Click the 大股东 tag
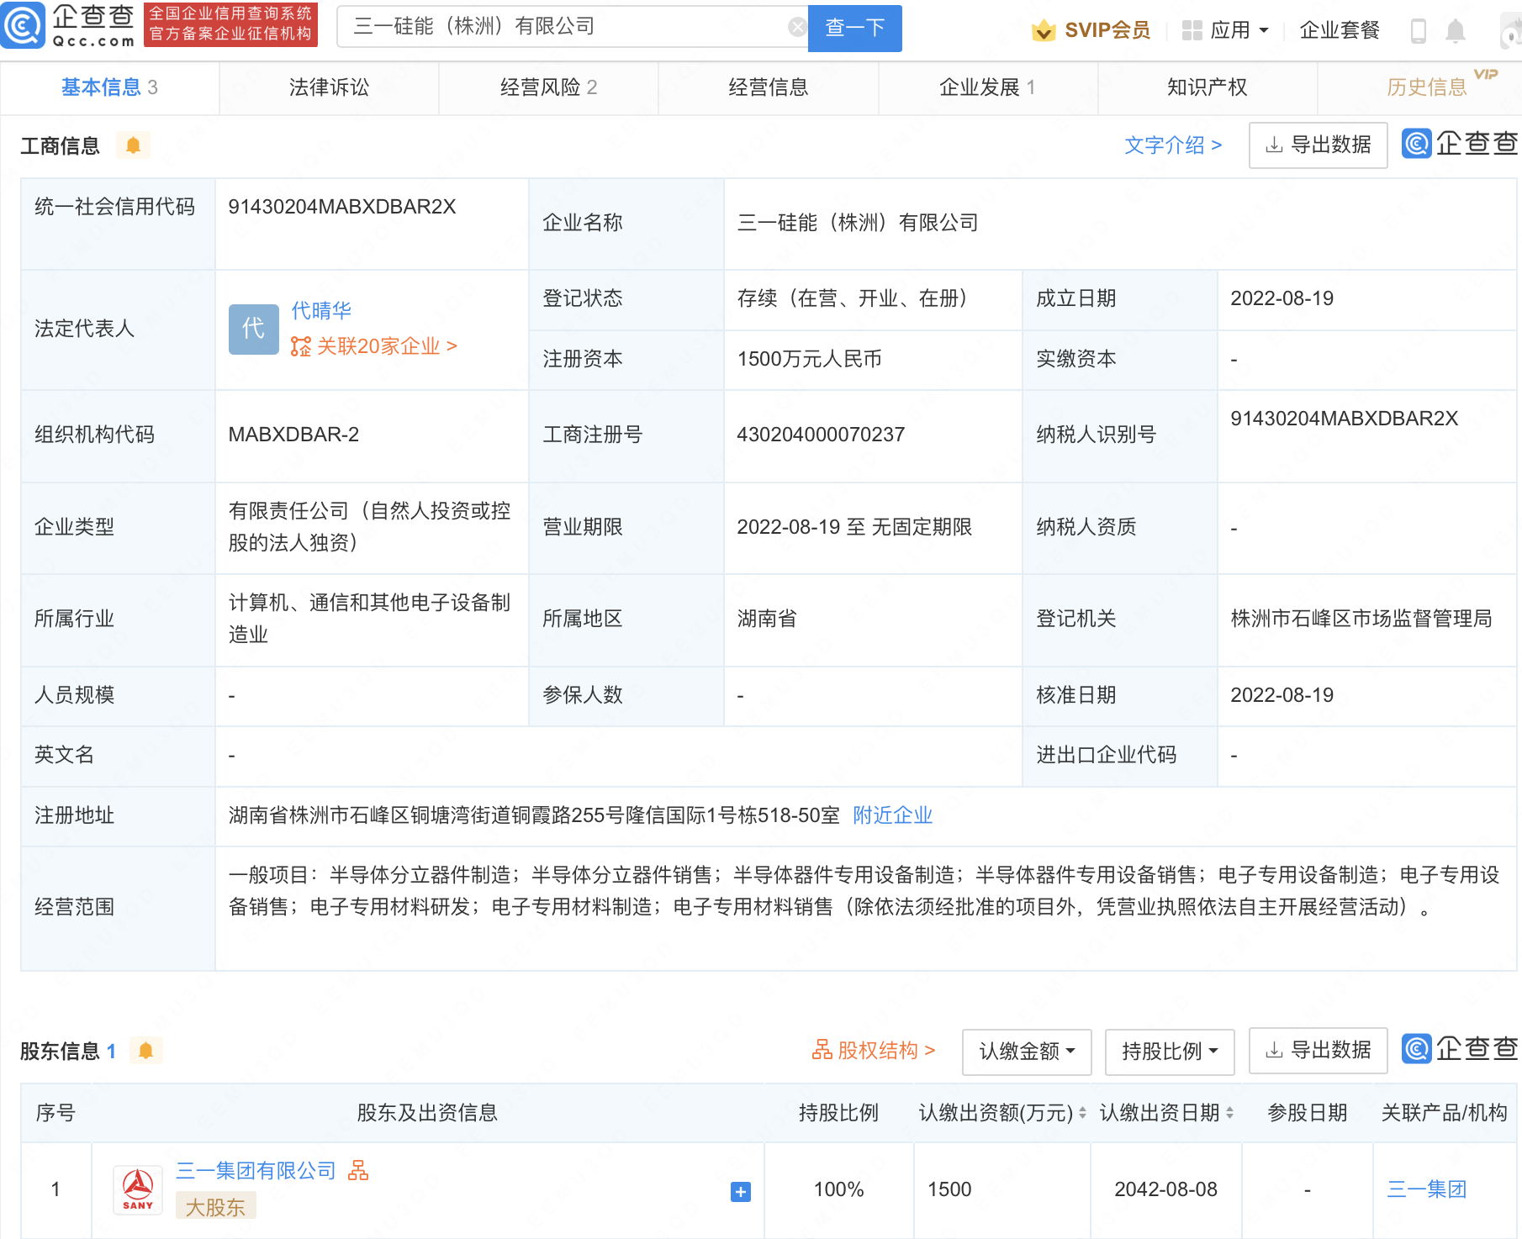The height and width of the screenshot is (1239, 1522). click(x=215, y=1207)
